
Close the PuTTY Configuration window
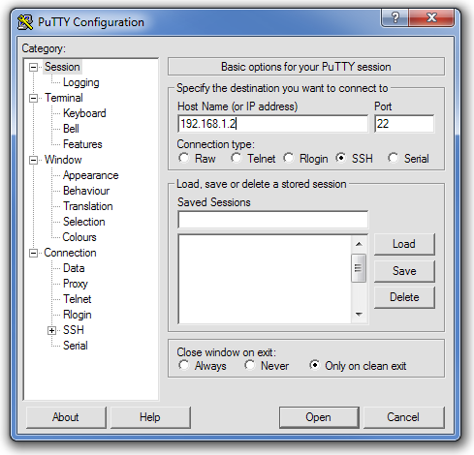tap(431, 17)
